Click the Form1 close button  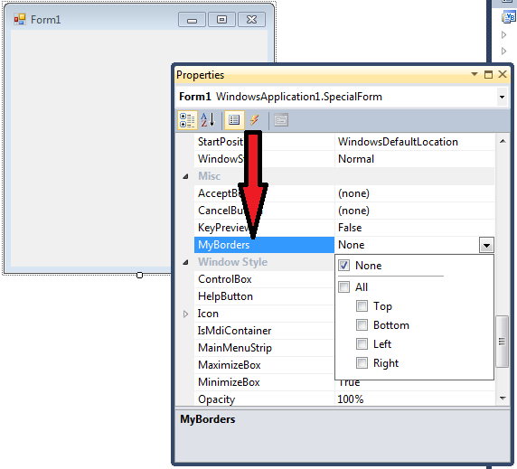pos(252,20)
